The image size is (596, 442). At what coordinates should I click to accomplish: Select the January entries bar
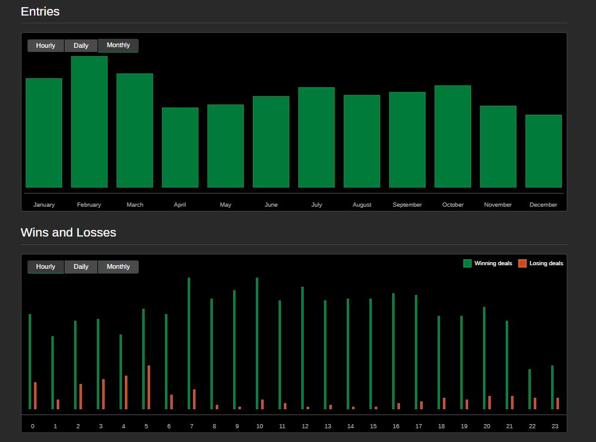point(44,133)
